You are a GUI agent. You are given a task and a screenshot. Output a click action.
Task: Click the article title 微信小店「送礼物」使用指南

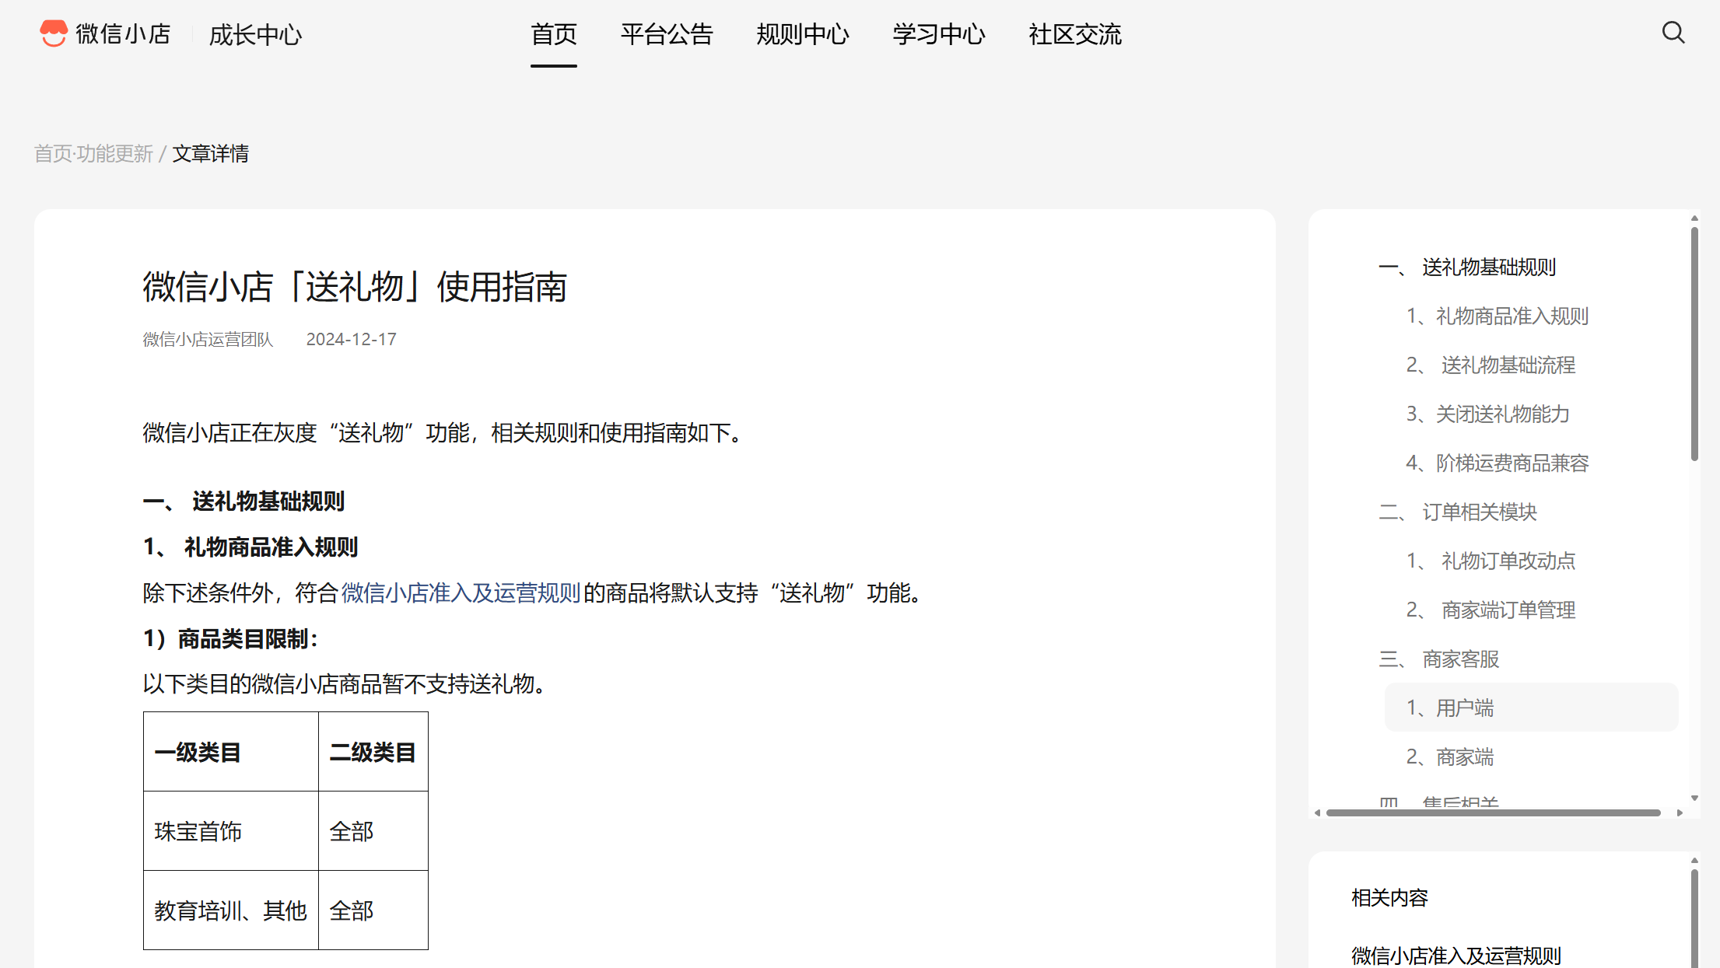[355, 287]
